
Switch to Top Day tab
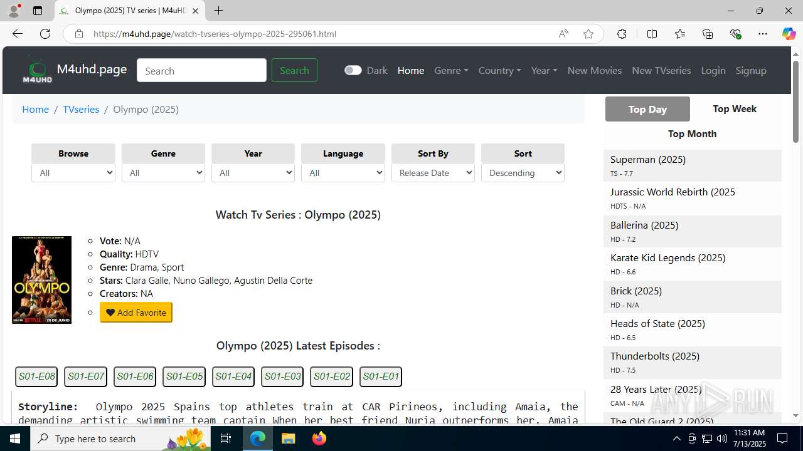coord(647,109)
